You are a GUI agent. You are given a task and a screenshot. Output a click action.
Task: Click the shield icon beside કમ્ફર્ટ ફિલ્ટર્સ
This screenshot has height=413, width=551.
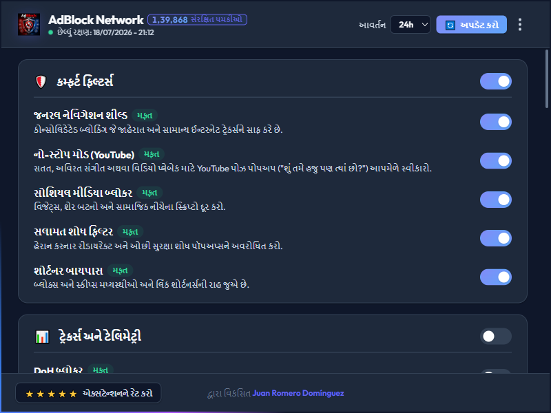(41, 82)
